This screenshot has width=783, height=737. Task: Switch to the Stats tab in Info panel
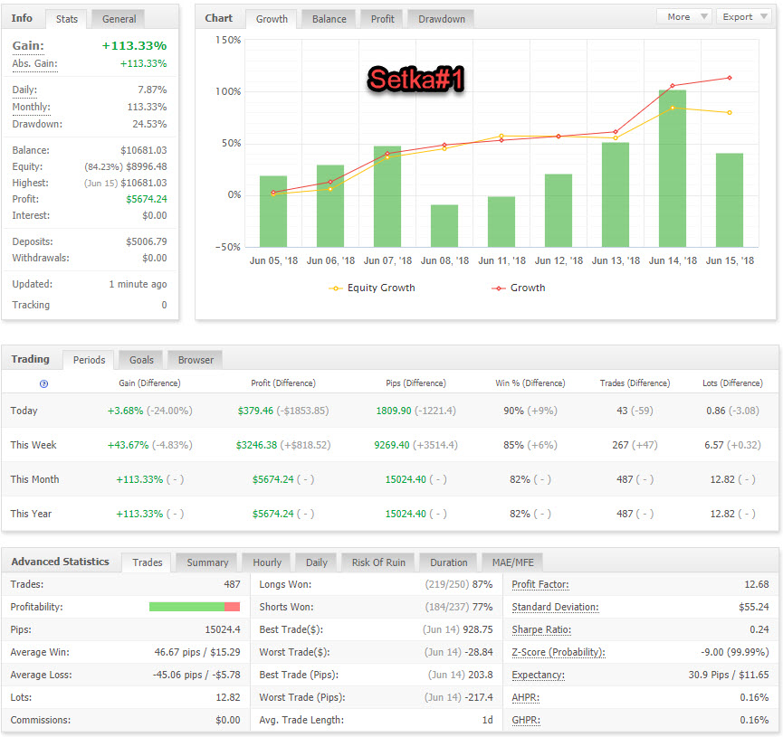pos(67,19)
